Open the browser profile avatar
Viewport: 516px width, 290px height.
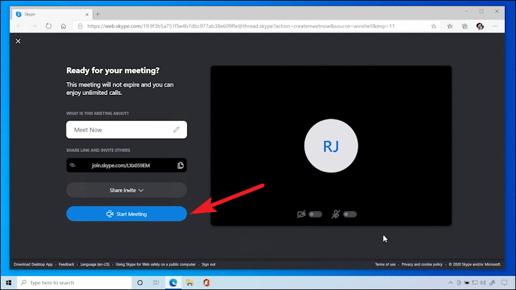click(x=480, y=26)
